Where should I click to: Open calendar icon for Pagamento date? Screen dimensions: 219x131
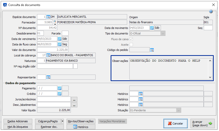[60, 88]
